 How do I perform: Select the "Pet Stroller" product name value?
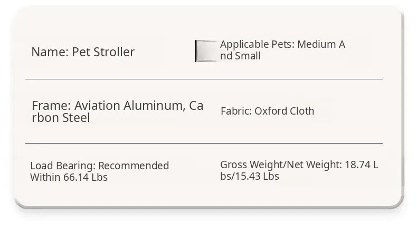coord(103,52)
